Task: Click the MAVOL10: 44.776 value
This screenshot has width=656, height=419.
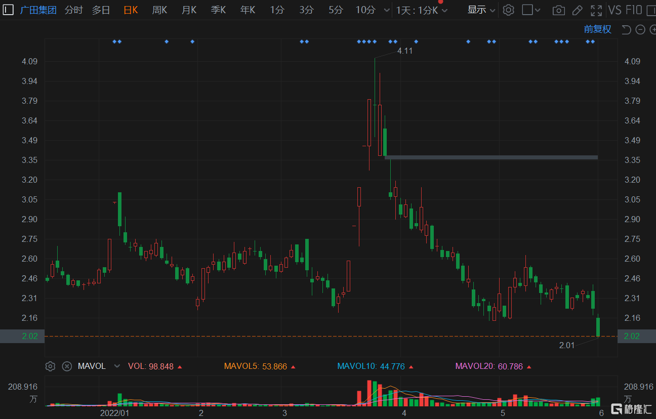Action: [x=371, y=366]
